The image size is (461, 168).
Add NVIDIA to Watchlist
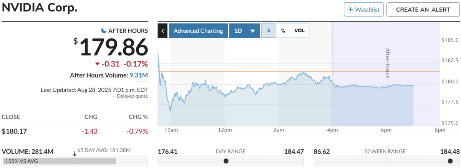(x=363, y=9)
